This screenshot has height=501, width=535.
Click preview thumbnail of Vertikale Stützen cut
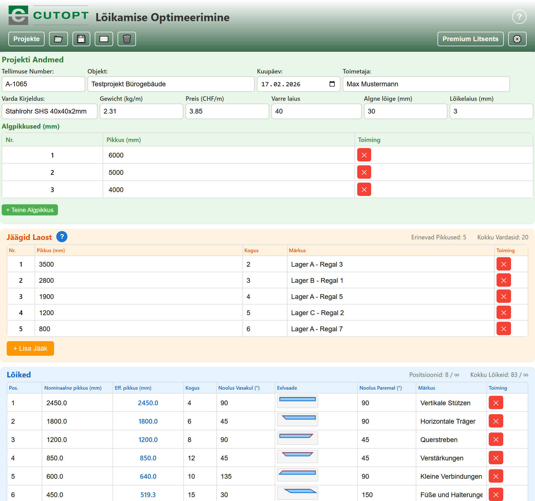[x=298, y=401]
